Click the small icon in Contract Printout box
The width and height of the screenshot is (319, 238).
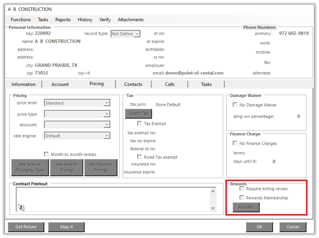[21, 208]
